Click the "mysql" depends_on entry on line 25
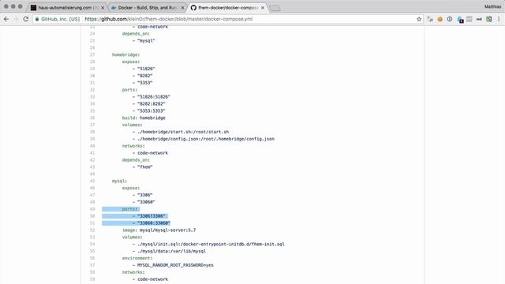This screenshot has width=505, height=284. point(146,40)
